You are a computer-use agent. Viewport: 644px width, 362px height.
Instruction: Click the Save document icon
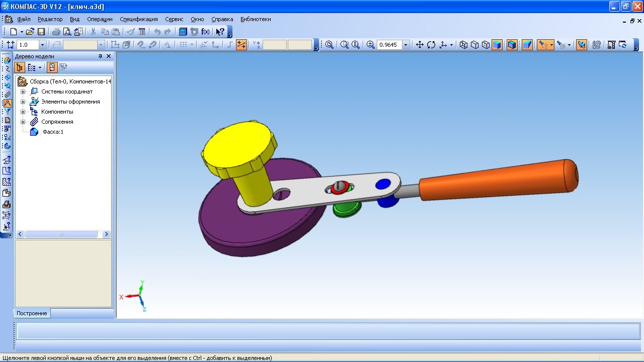[41, 32]
